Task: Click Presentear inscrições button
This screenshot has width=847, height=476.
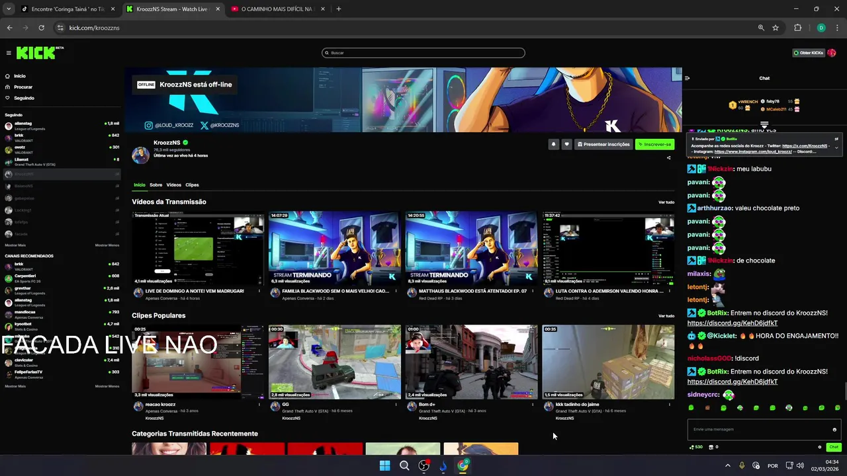Action: coord(603,144)
